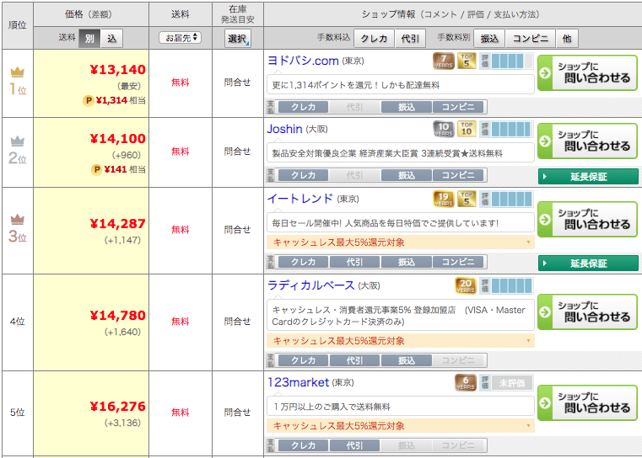Click the ¥14,287 price for イートレンド

click(118, 223)
